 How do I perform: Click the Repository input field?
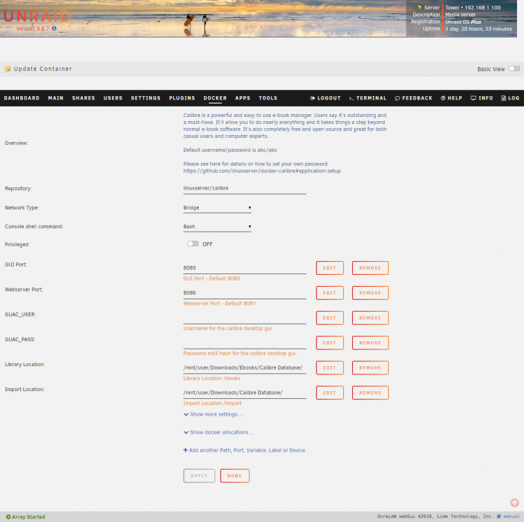[x=245, y=189]
